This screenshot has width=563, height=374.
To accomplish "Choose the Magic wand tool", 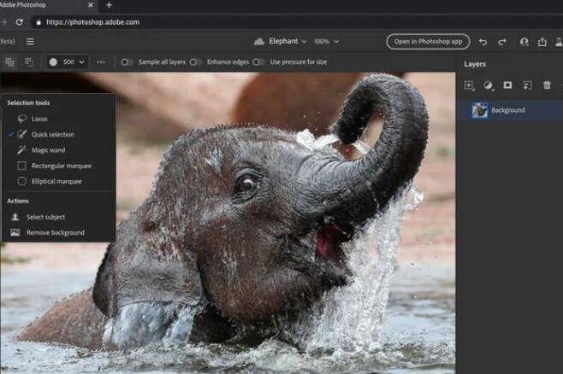I will [x=48, y=150].
